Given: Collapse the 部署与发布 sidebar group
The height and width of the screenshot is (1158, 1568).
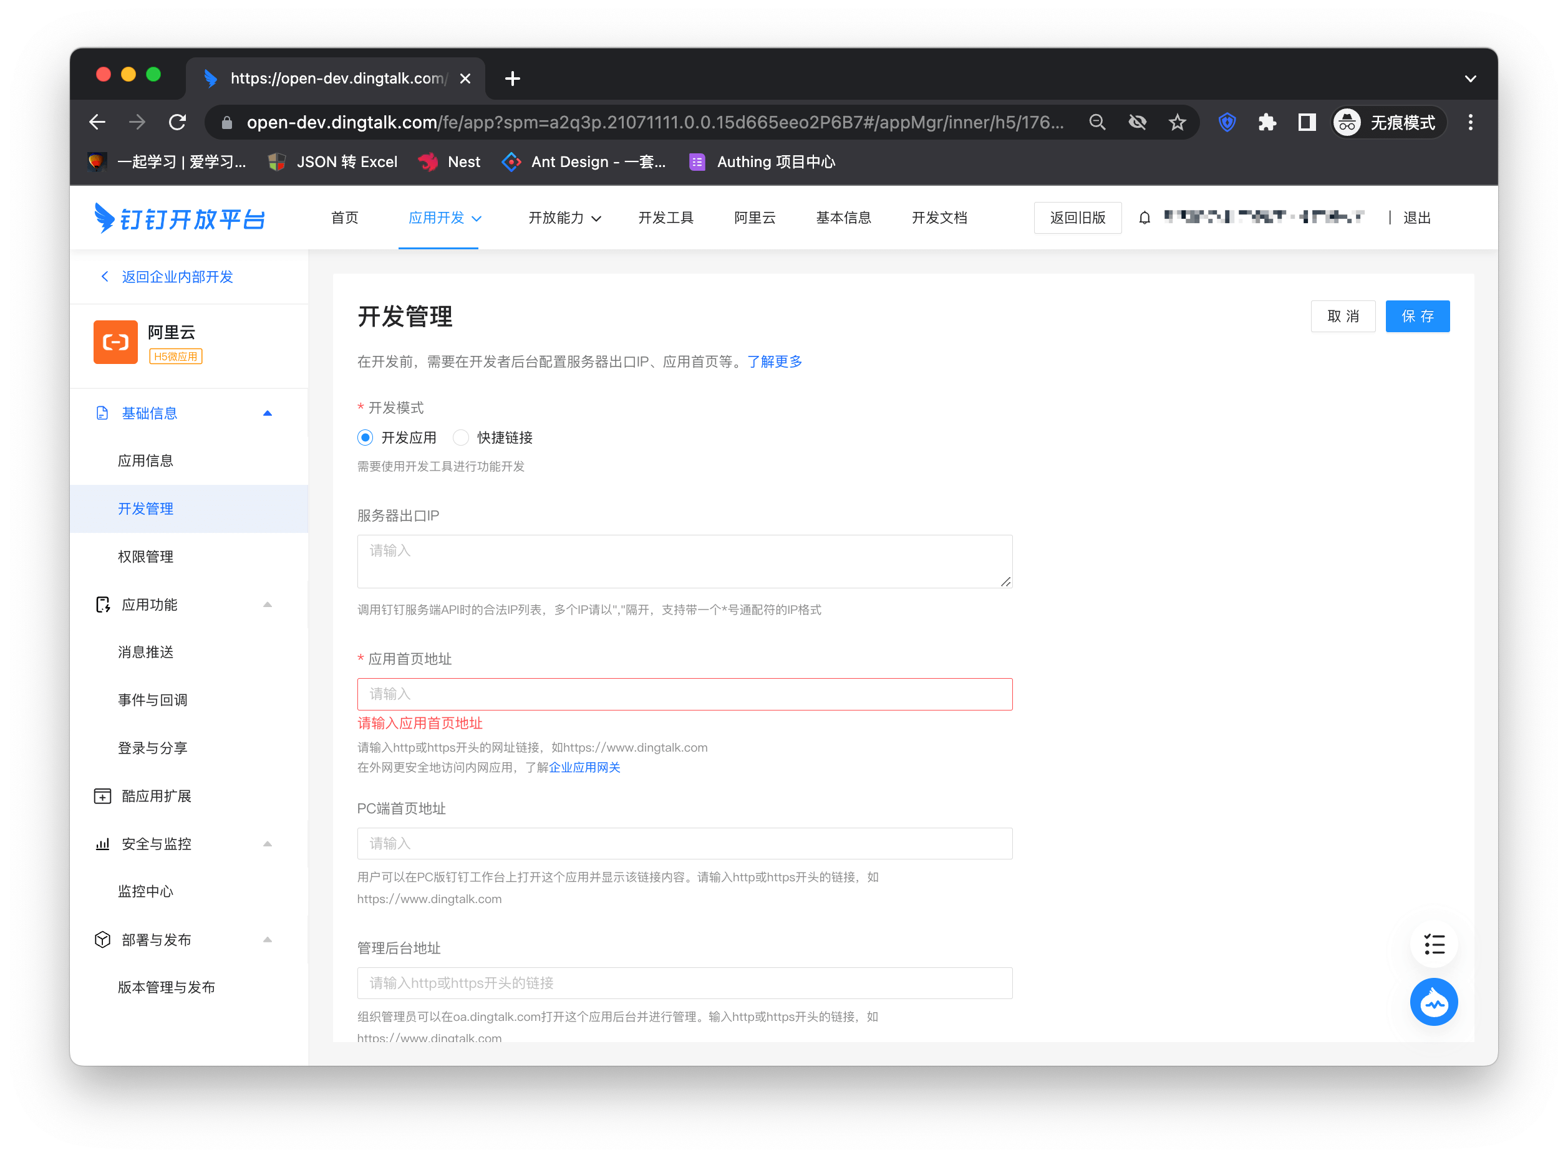Looking at the screenshot, I should click(x=268, y=939).
